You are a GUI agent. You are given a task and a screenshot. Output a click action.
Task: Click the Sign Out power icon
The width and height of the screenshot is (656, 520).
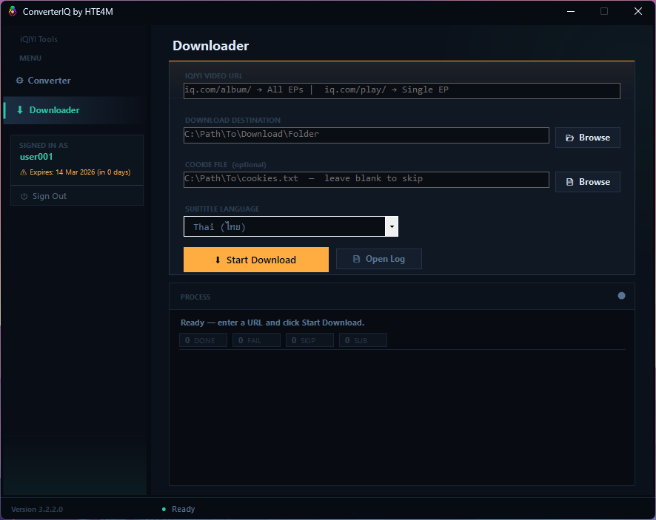[x=24, y=196]
